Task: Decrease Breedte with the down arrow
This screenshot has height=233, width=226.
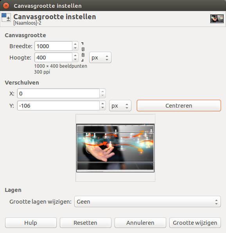Action: (75, 48)
